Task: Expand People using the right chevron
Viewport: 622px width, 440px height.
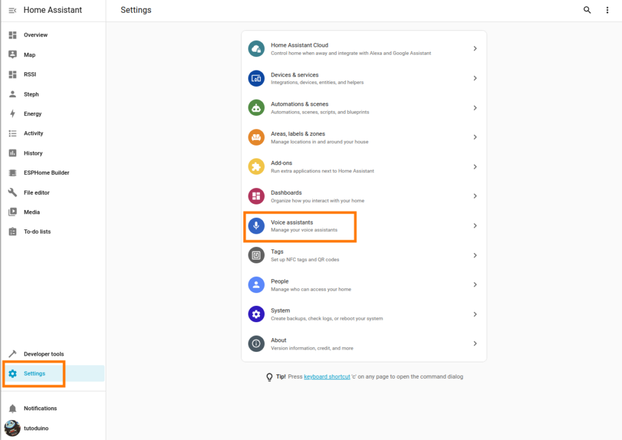Action: (x=475, y=285)
